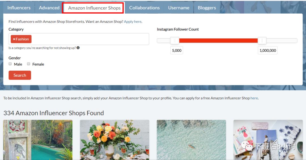The height and width of the screenshot is (160, 306).
Task: Switch to the Advanced tab
Action: click(x=49, y=8)
